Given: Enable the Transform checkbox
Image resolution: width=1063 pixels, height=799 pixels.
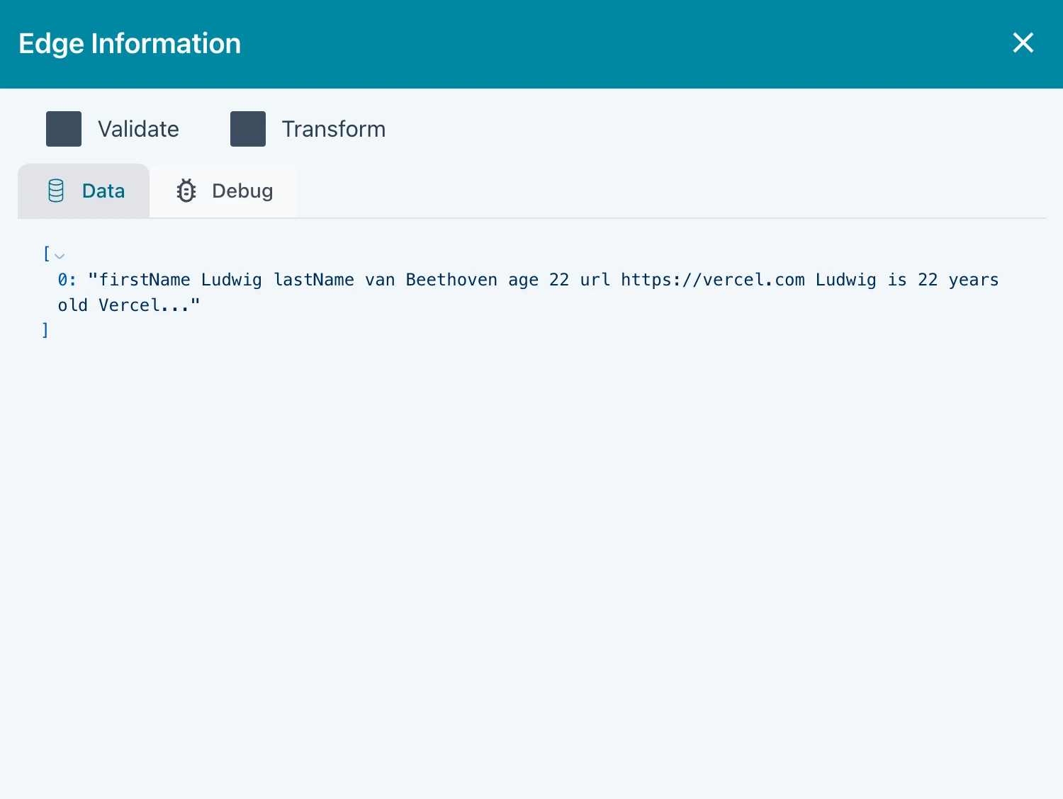Looking at the screenshot, I should tap(248, 129).
